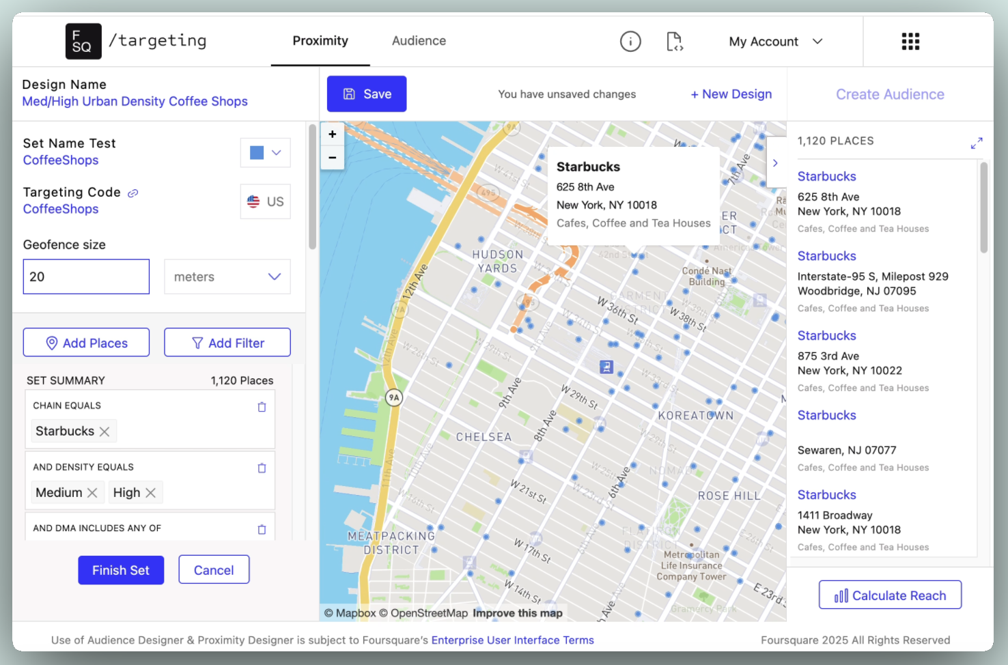The height and width of the screenshot is (665, 1008).
Task: Open Enterprise User Interface Terms link
Action: [x=512, y=640]
